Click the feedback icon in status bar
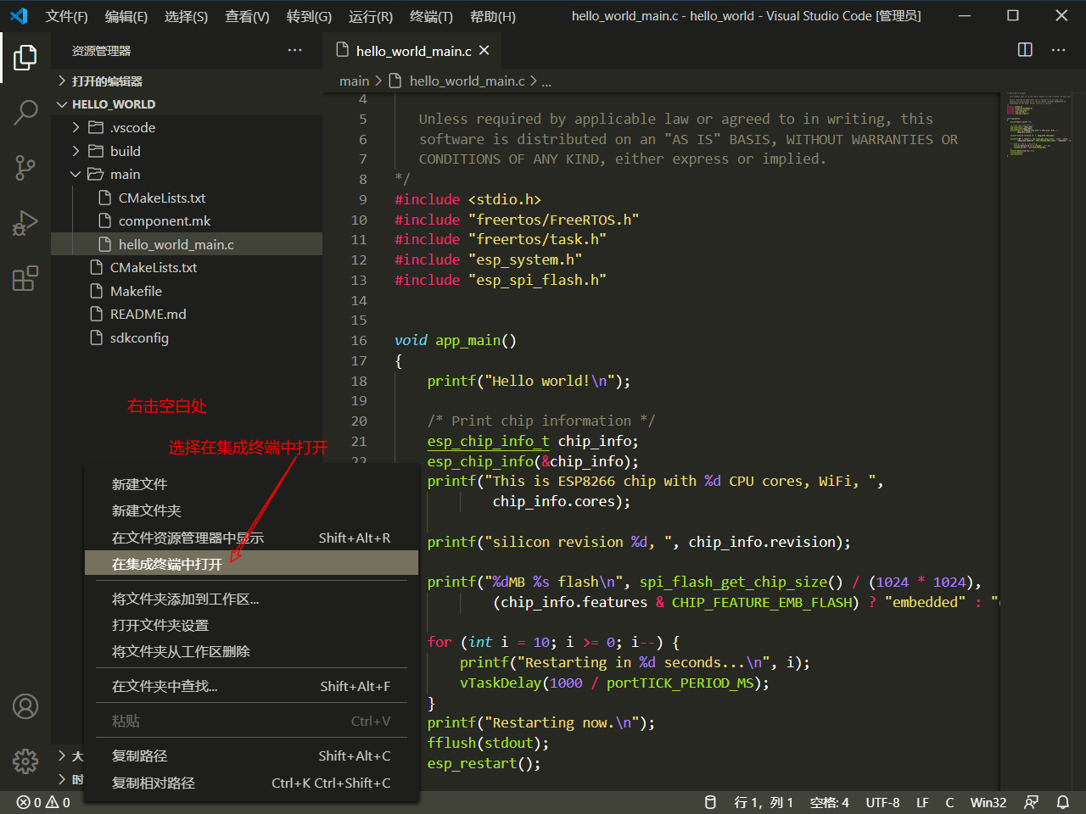Image resolution: width=1086 pixels, height=814 pixels. coord(1031,802)
